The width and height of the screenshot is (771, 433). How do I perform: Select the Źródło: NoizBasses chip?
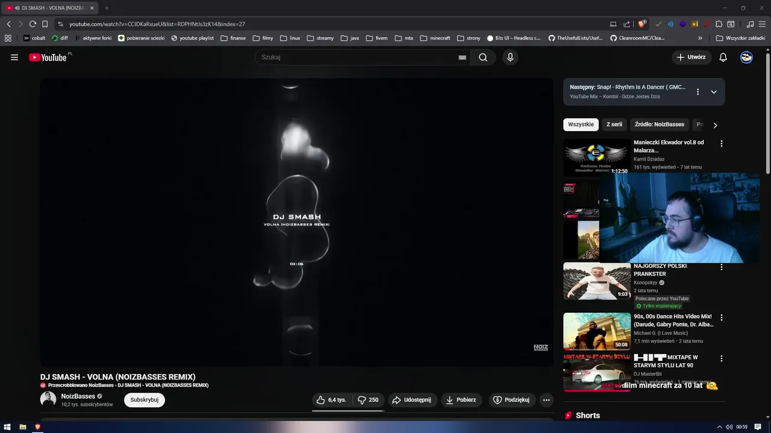click(x=660, y=124)
